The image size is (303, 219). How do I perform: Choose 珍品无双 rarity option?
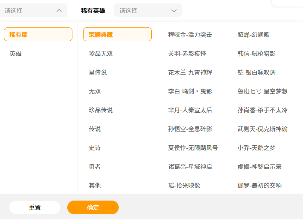point(101,54)
